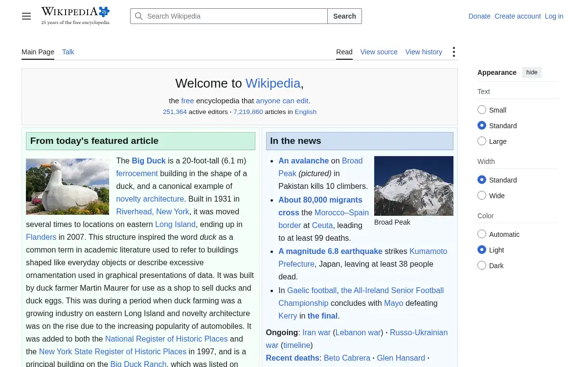Select Large text size
Viewport: 587px width, 367px height.
tap(482, 141)
